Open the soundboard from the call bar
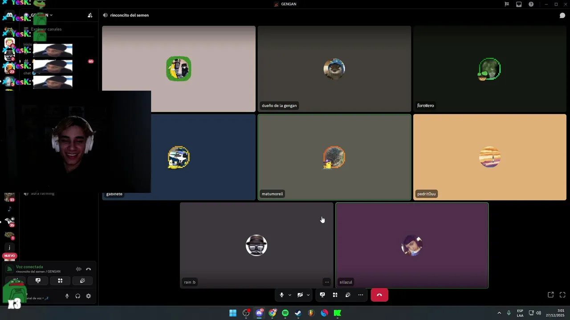The width and height of the screenshot is (570, 320). (348, 295)
